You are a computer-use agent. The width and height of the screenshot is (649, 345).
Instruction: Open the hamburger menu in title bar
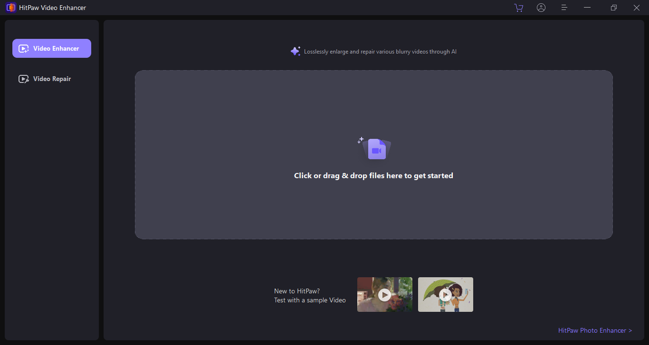pos(564,8)
